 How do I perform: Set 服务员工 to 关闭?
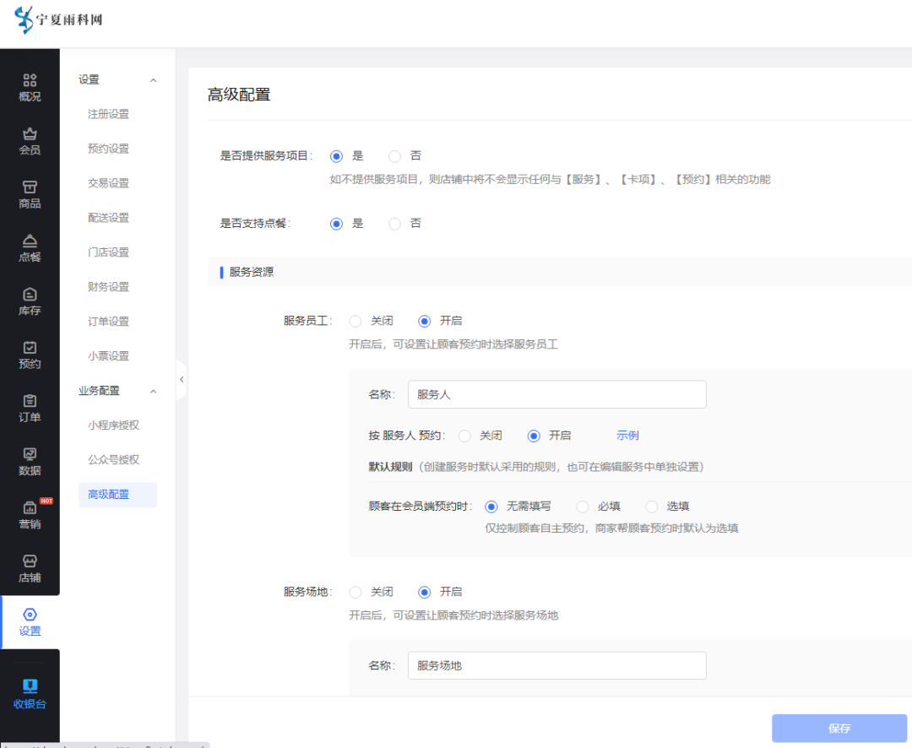point(356,321)
